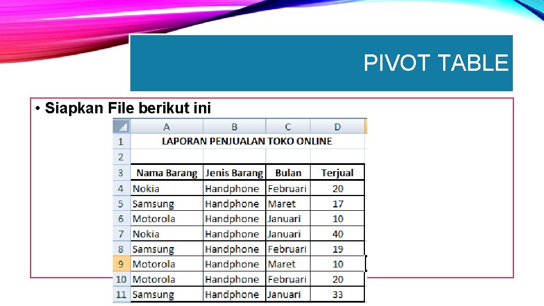Click Handphone cell in row 8
544x306 pixels.
[234, 249]
